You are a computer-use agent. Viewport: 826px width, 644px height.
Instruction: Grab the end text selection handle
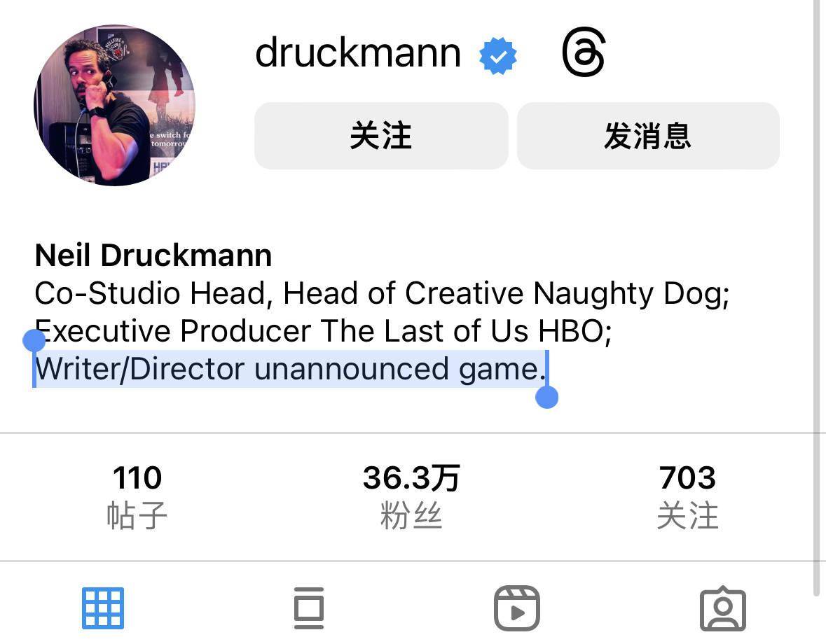pyautogui.click(x=546, y=397)
